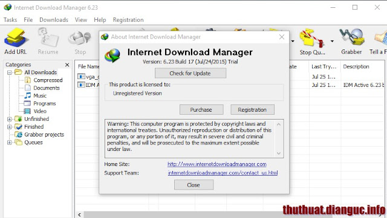Open the View menu
This screenshot has height=218, width=387.
(81, 20)
